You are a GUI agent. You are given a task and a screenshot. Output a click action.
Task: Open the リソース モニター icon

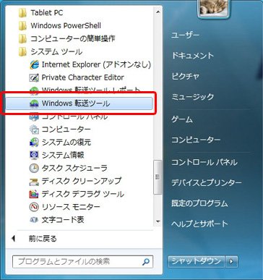click(34, 207)
